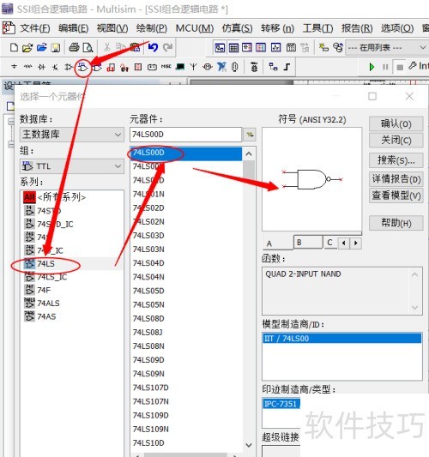Undo the last action
Screen dimensions: 429x457
(153, 47)
